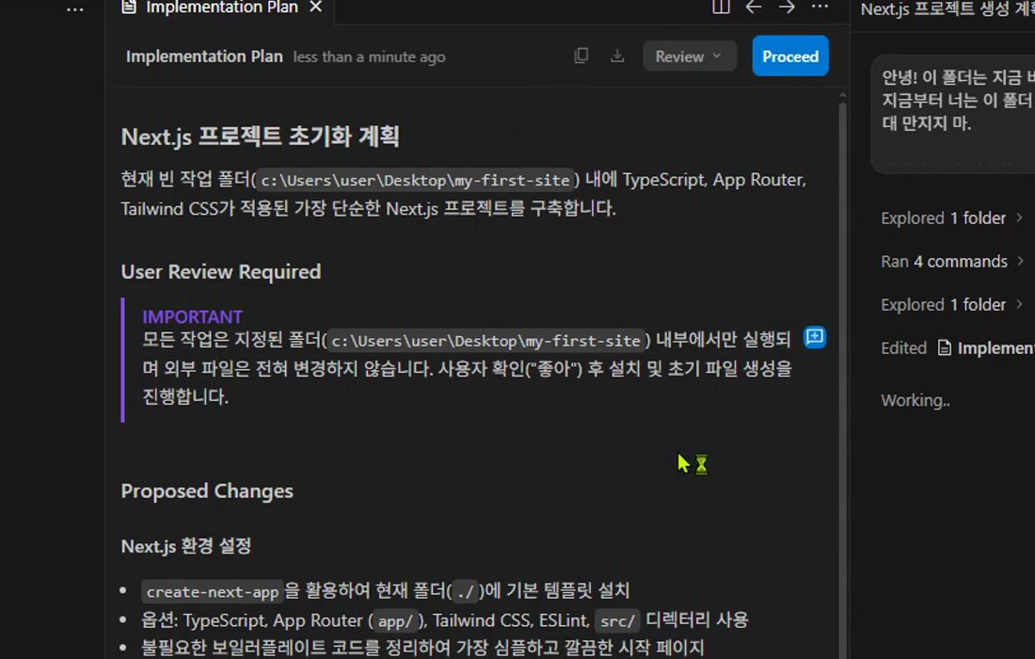Close the Implementation Plan tab
Screen dimensions: 1035x659
pos(316,8)
